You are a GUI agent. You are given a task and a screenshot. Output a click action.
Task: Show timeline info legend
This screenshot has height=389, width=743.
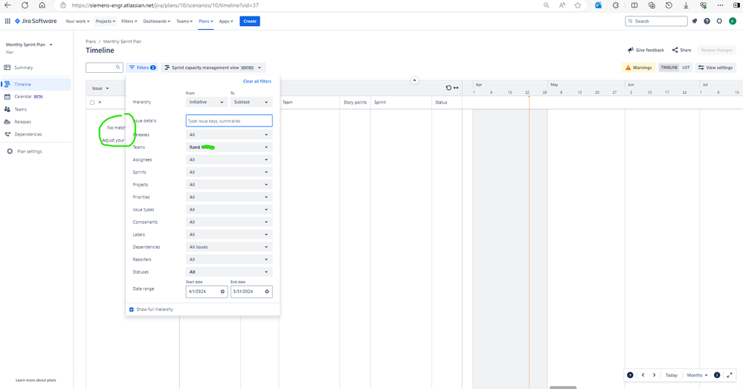pyautogui.click(x=717, y=375)
